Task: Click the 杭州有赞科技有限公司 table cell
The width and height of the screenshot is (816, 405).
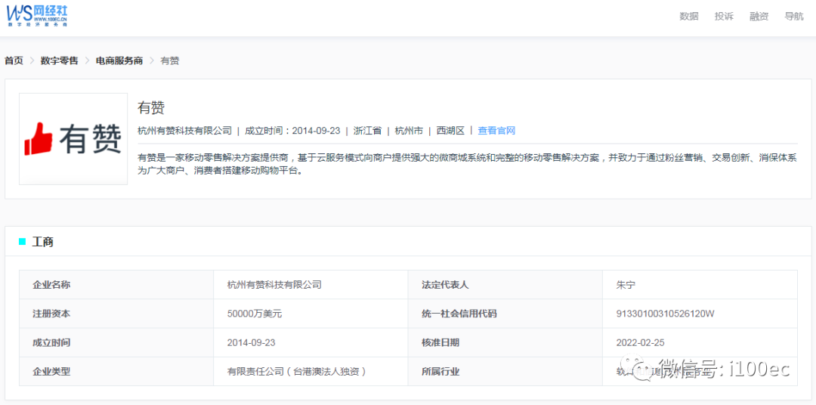Action: pyautogui.click(x=311, y=285)
